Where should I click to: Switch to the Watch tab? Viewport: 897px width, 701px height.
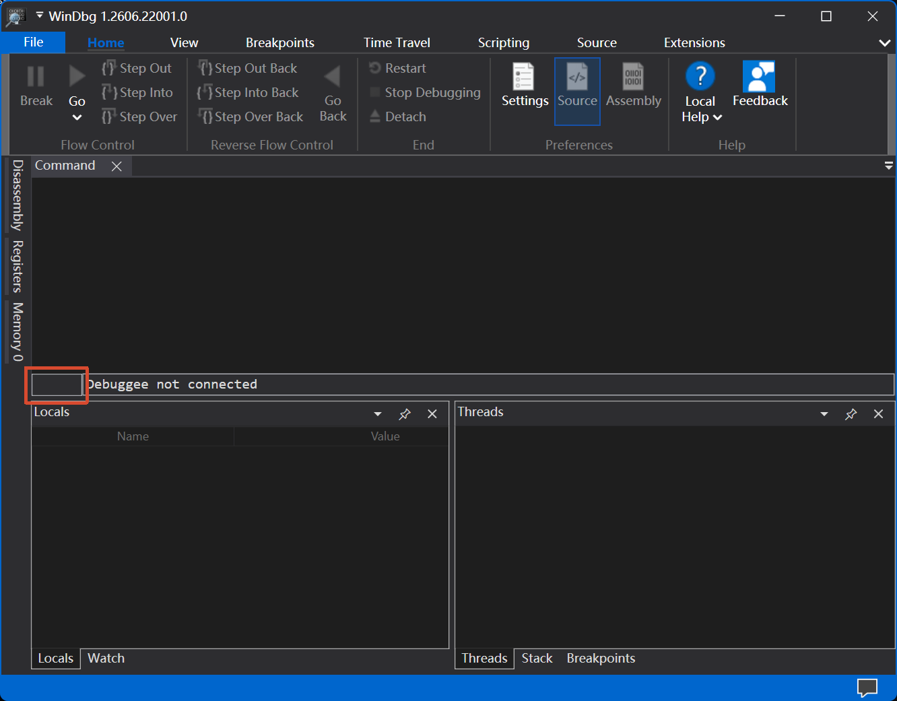[106, 659]
